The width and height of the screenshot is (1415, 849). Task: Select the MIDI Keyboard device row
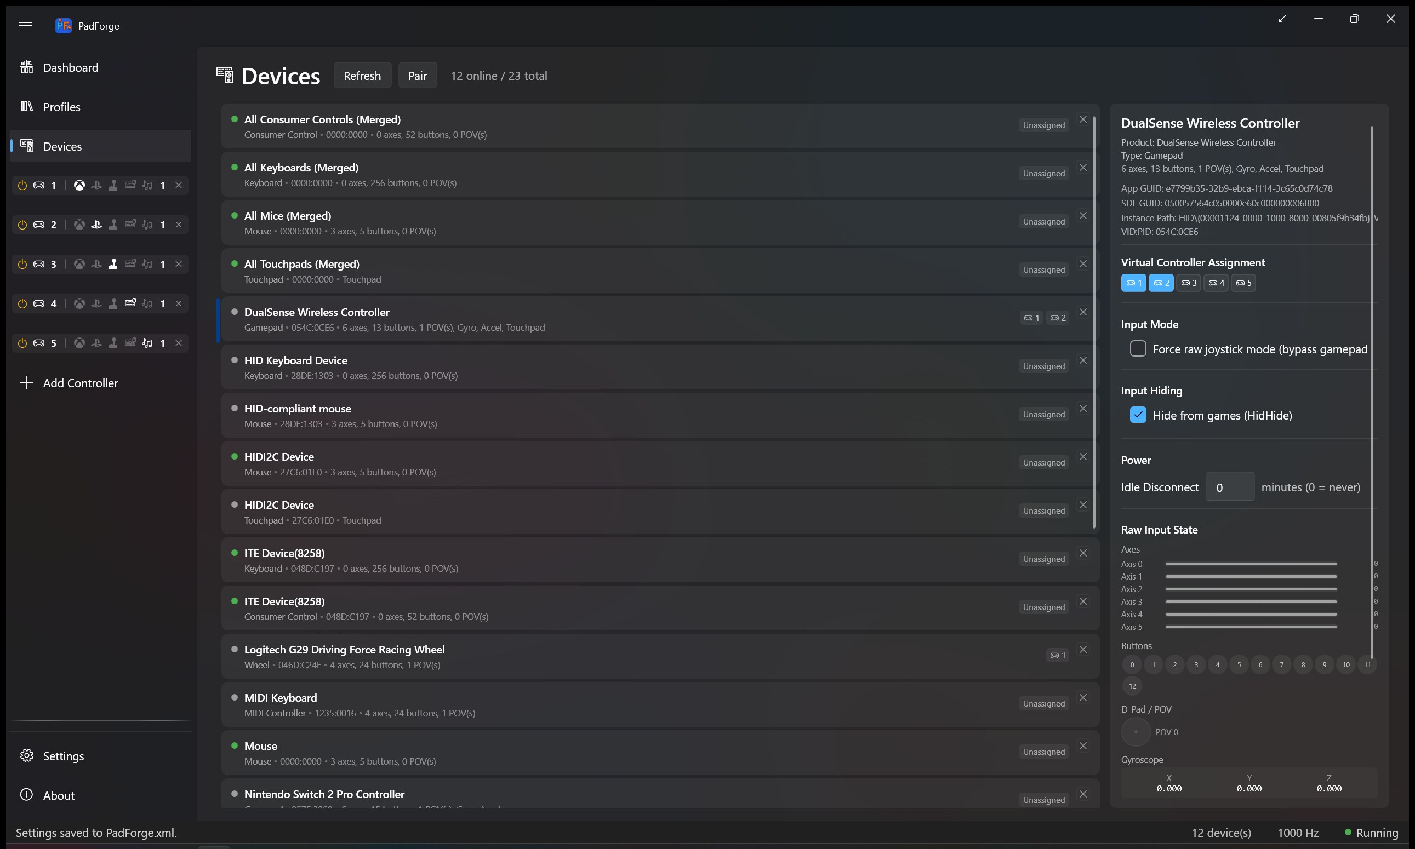tap(660, 705)
